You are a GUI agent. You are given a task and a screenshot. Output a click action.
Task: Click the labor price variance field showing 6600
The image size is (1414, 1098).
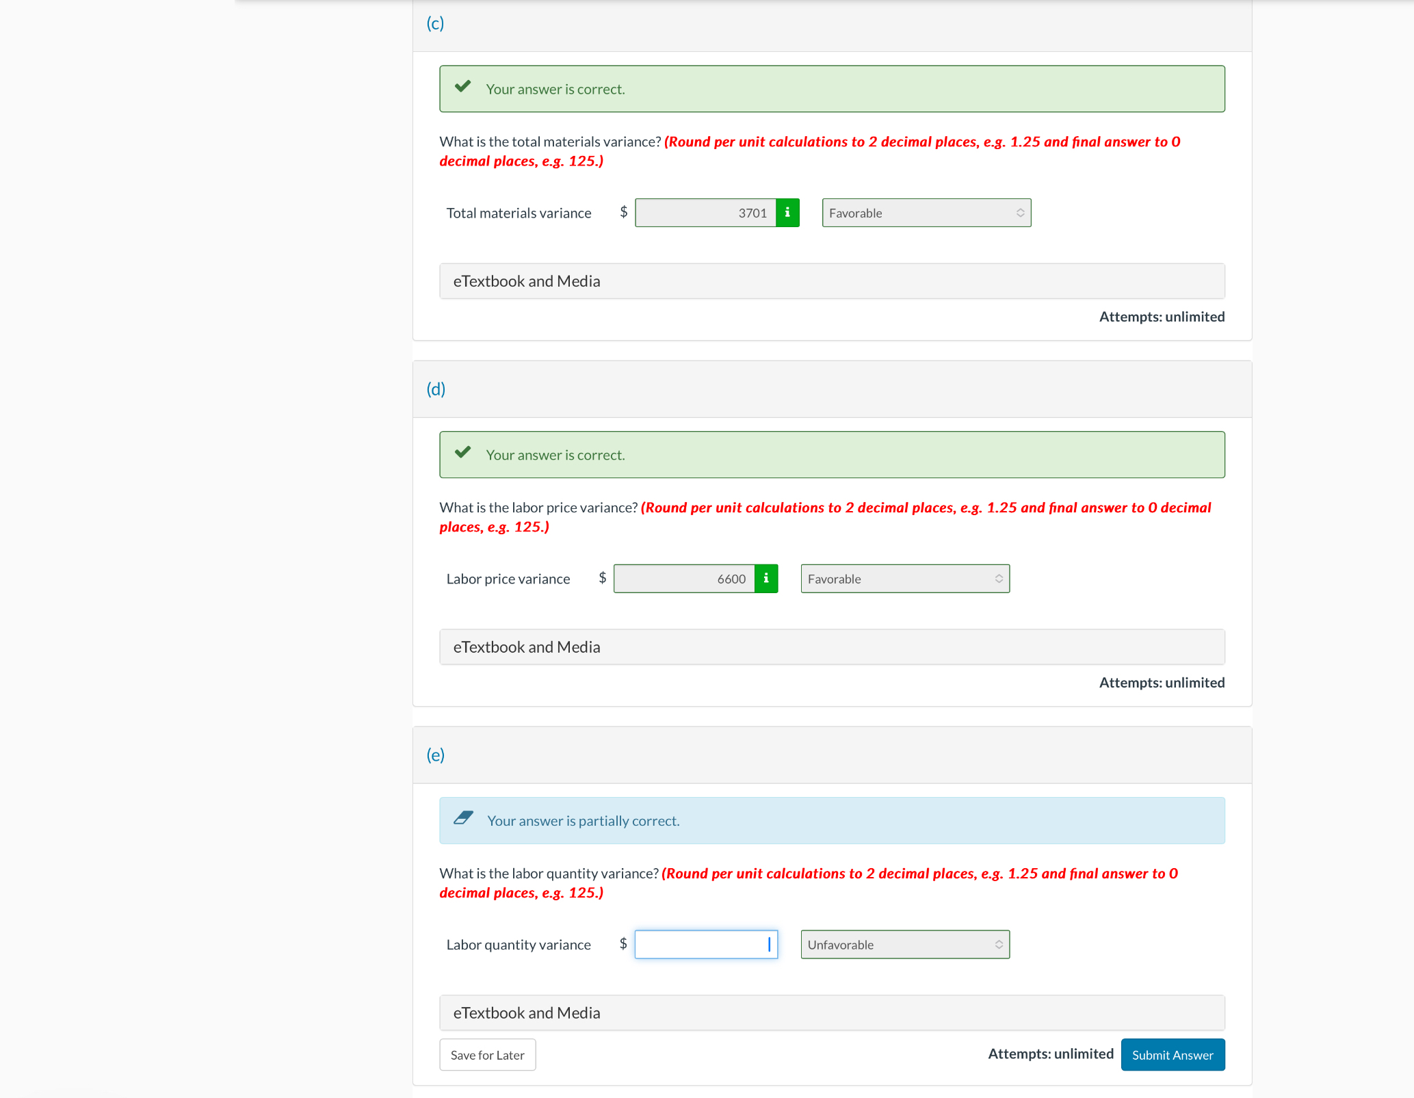[x=684, y=579]
